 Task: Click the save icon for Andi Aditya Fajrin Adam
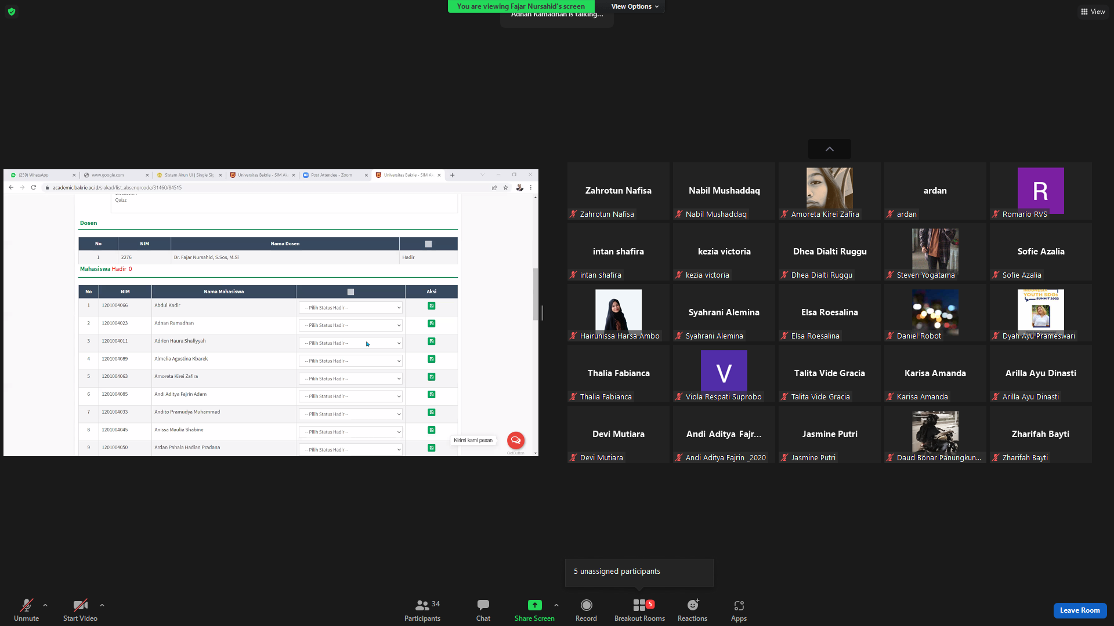tap(432, 395)
